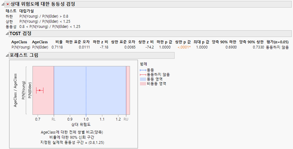Select the lower bound value 0.6900
This screenshot has width=293, height=149.
[231, 47]
